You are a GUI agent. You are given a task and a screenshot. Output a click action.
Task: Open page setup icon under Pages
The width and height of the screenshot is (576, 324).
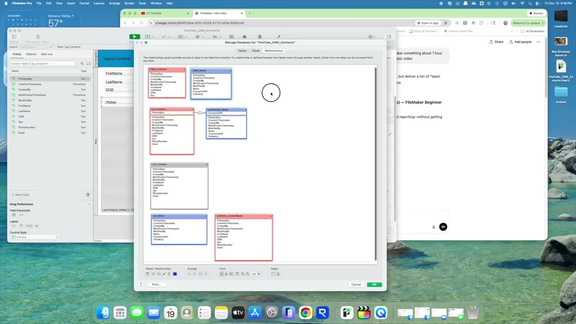[278, 274]
